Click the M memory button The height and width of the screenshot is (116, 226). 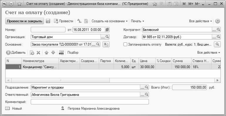point(184,4)
